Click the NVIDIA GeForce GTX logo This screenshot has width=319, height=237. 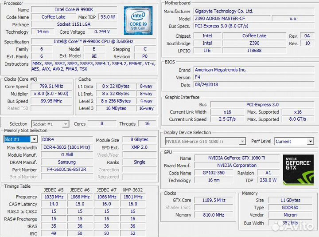(x=298, y=170)
